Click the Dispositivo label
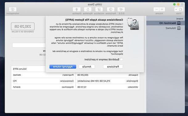The height and width of the screenshot is (116, 188). click(x=67, y=87)
